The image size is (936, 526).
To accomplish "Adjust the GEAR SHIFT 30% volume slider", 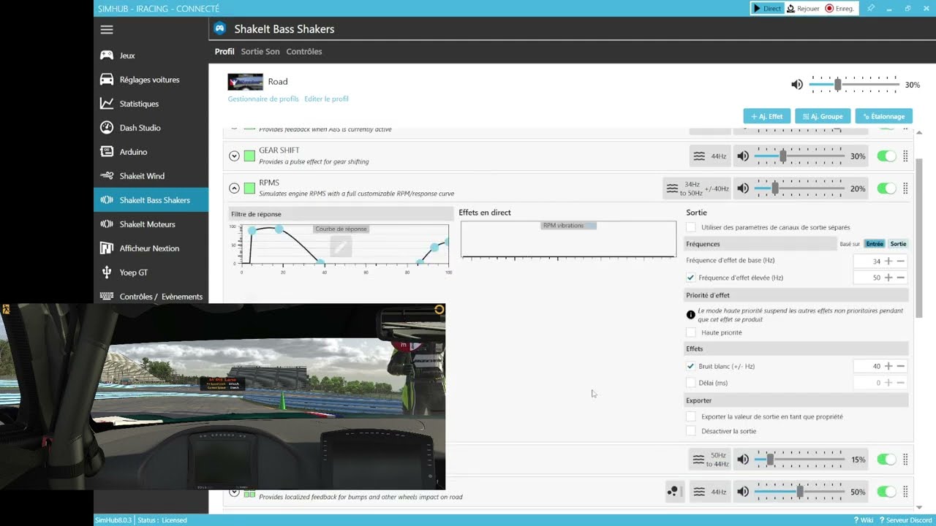I will [800, 156].
